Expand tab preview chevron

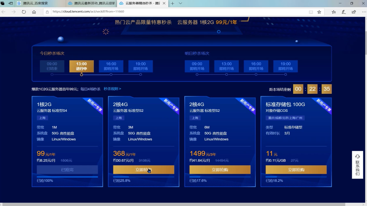coord(180,3)
